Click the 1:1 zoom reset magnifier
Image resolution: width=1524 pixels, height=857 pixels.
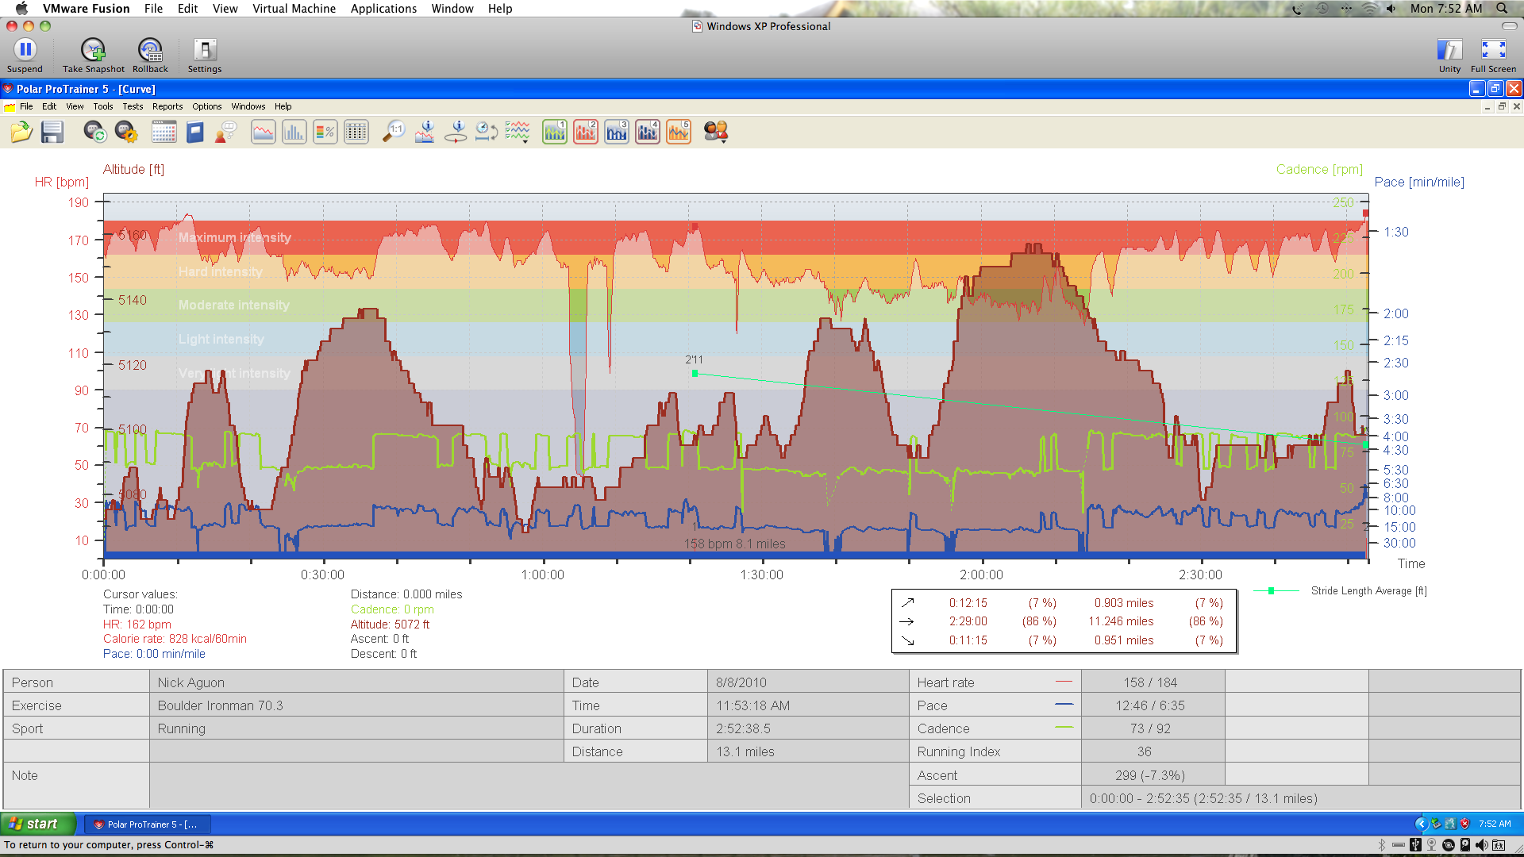click(393, 132)
